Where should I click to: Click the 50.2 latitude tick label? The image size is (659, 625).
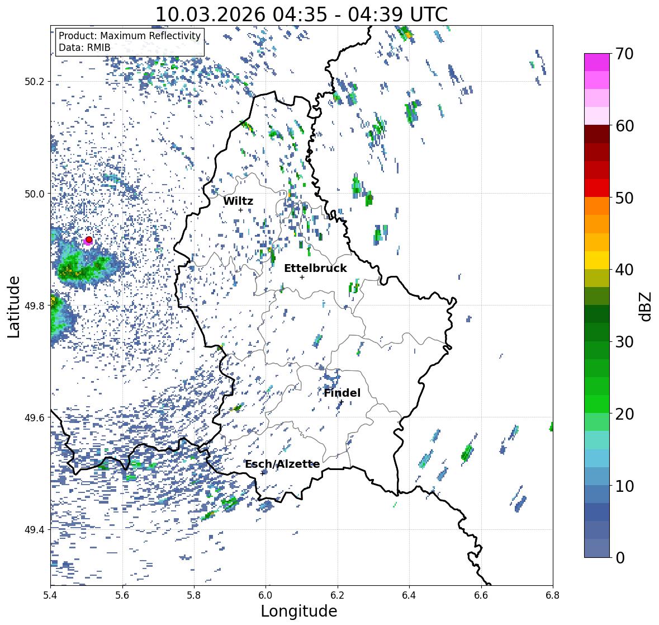click(35, 82)
